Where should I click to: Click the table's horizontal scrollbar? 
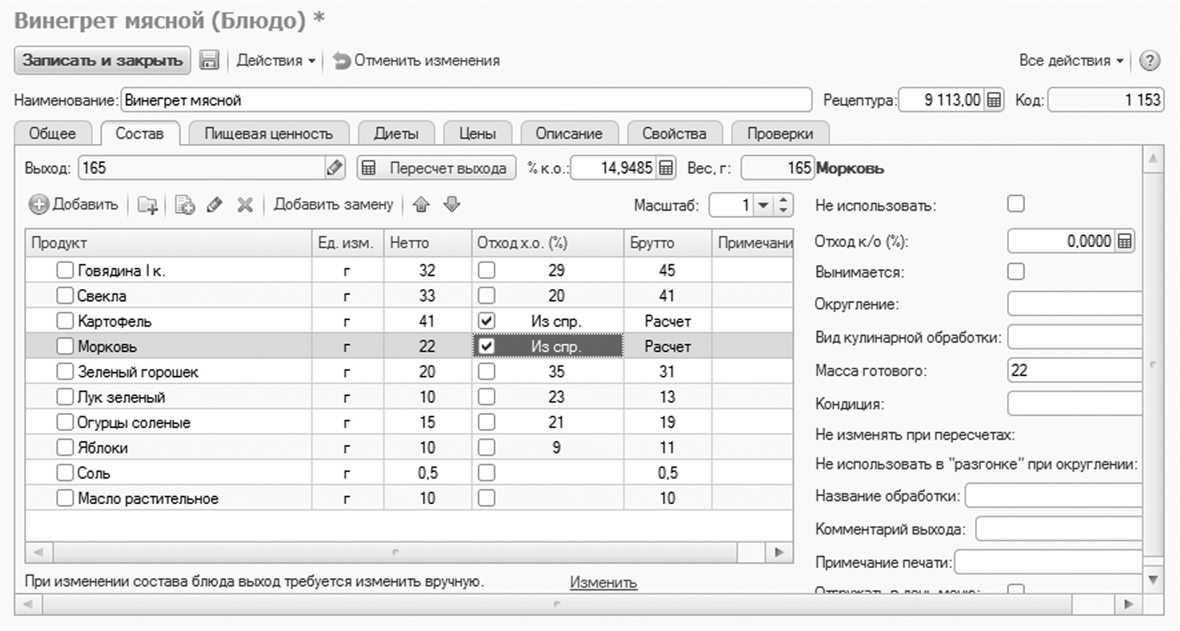[x=395, y=553]
